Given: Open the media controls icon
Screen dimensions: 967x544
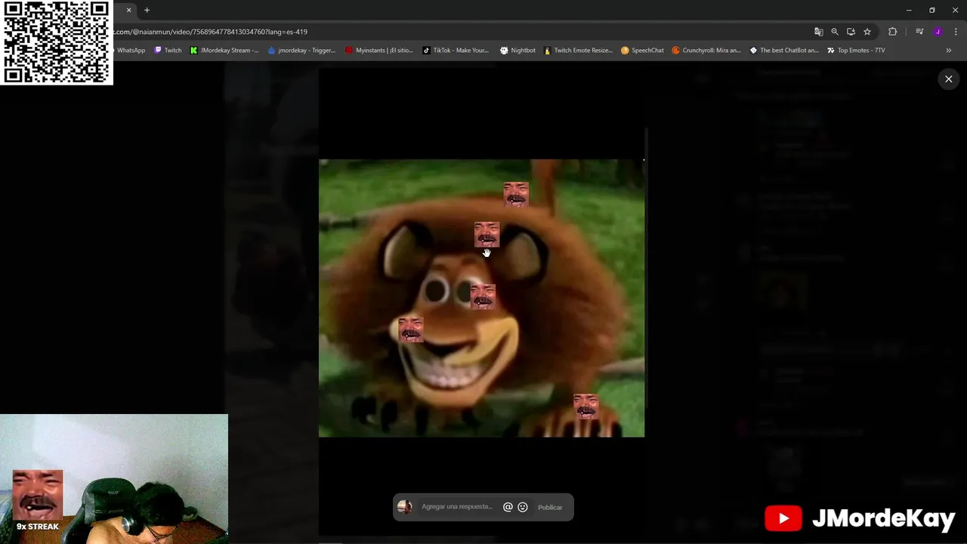Looking at the screenshot, I should click(919, 32).
